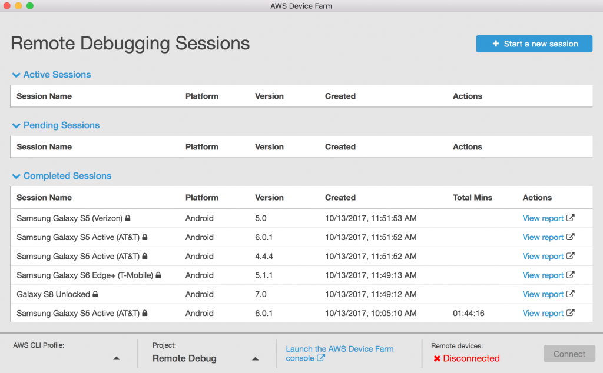603x373 pixels.
Task: Click the Remote devices: label
Action: (x=457, y=346)
